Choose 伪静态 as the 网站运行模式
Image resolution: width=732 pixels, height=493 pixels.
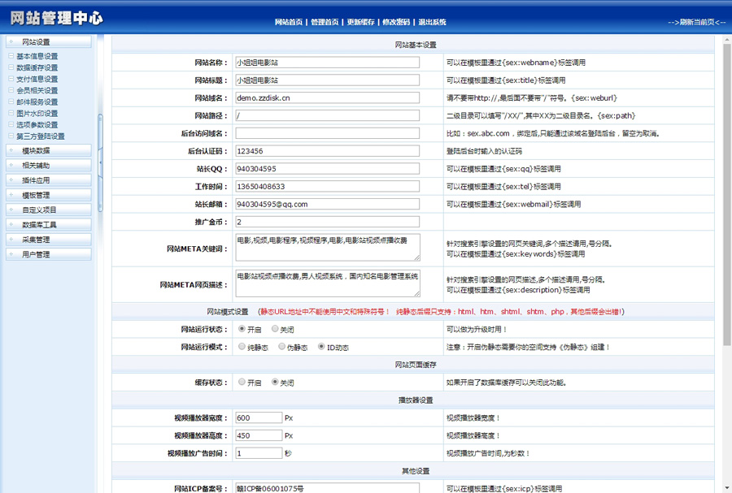coord(282,347)
